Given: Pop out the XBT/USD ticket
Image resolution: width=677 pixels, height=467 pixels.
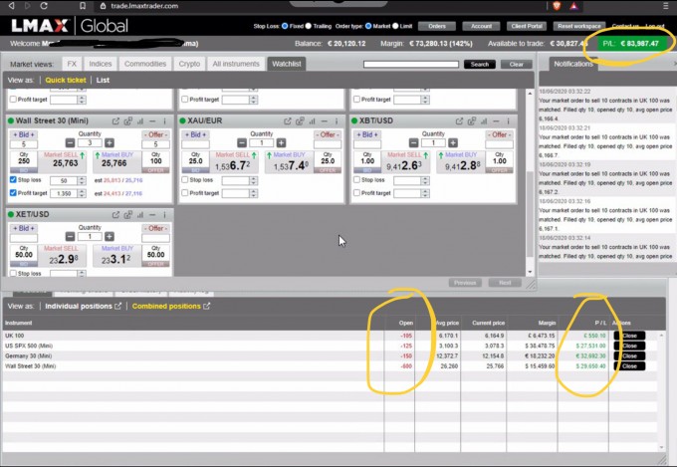Looking at the screenshot, I should pos(459,121).
